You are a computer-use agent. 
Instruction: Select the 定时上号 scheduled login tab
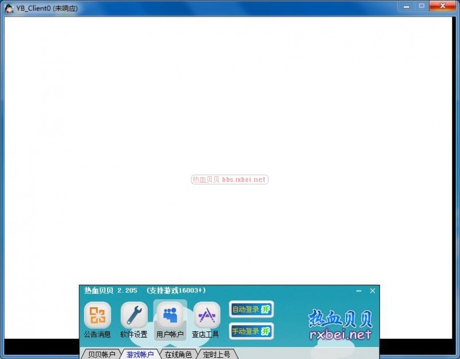click(x=216, y=354)
